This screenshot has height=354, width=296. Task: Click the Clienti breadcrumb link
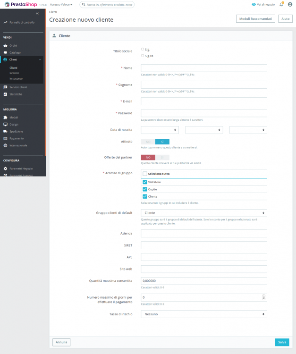pyautogui.click(x=53, y=12)
